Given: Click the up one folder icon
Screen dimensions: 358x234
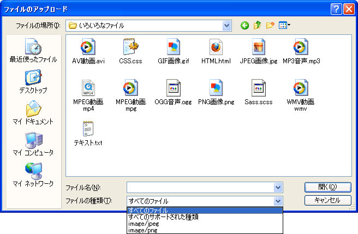Looking at the screenshot, I should coord(257,26).
